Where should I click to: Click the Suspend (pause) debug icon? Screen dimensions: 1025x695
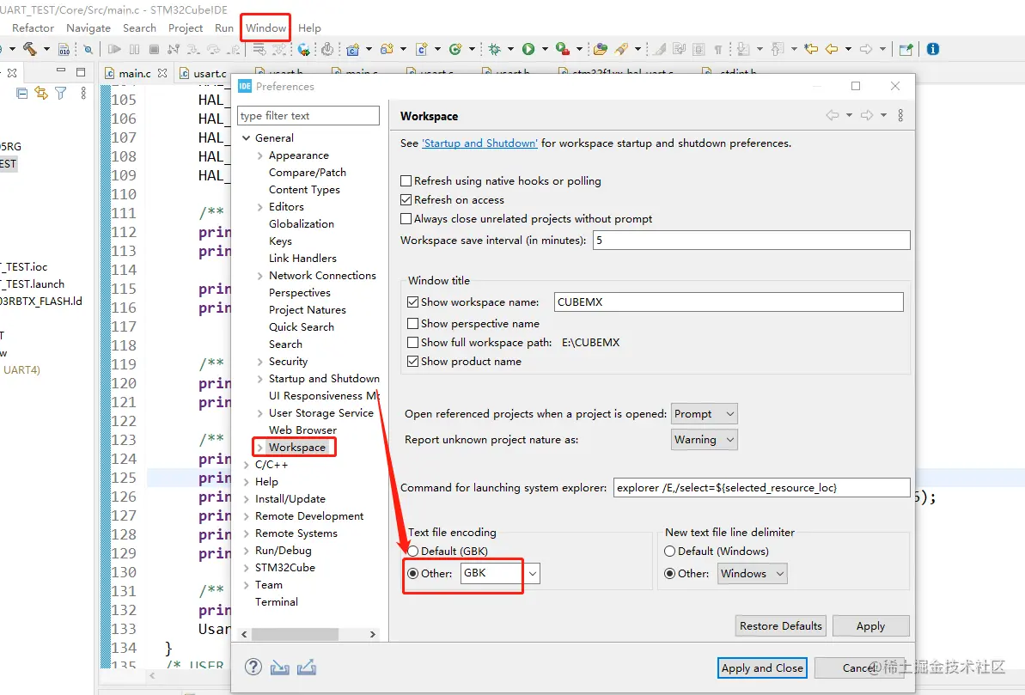point(135,49)
